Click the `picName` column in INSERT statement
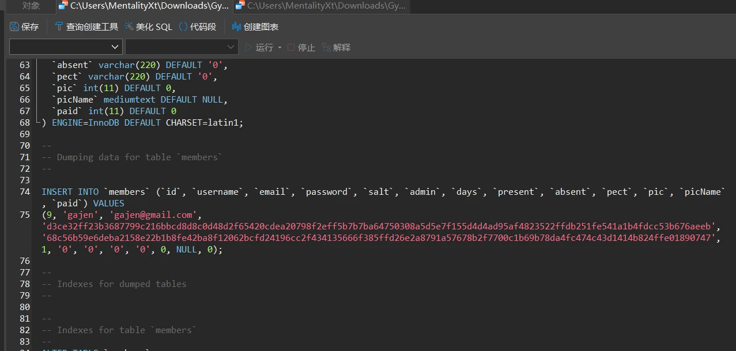Viewport: 736px width, 351px height. point(703,192)
